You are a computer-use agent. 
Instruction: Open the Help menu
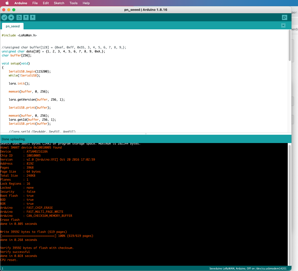(x=86, y=3)
